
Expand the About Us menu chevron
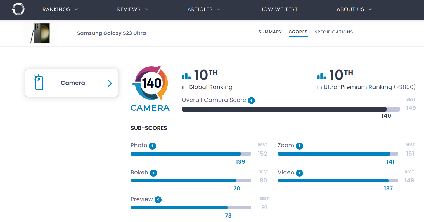point(370,9)
